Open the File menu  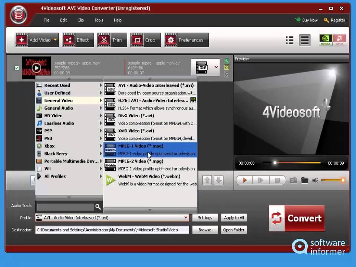pos(46,20)
